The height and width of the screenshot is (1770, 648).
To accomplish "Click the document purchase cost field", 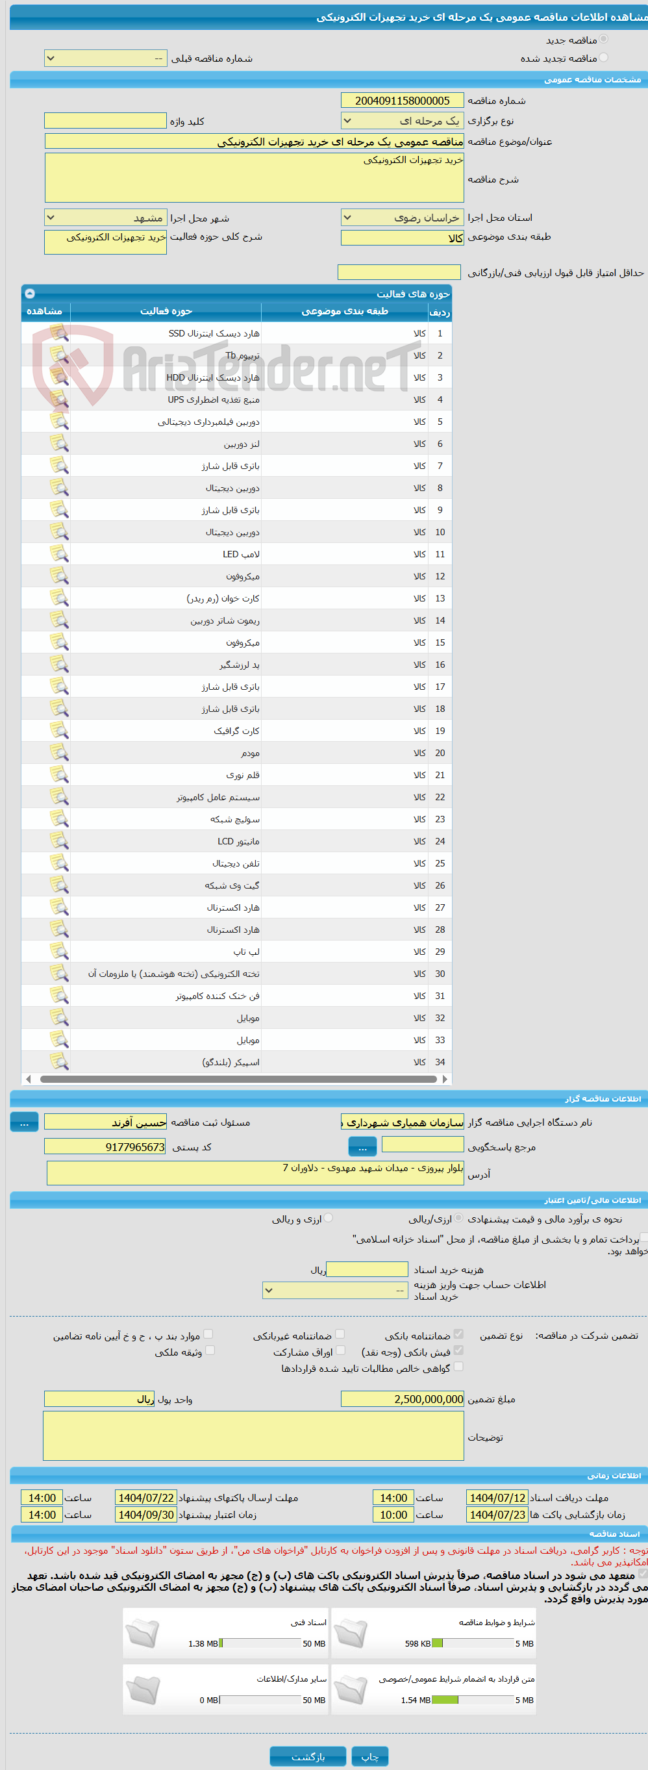I will coord(367,1269).
